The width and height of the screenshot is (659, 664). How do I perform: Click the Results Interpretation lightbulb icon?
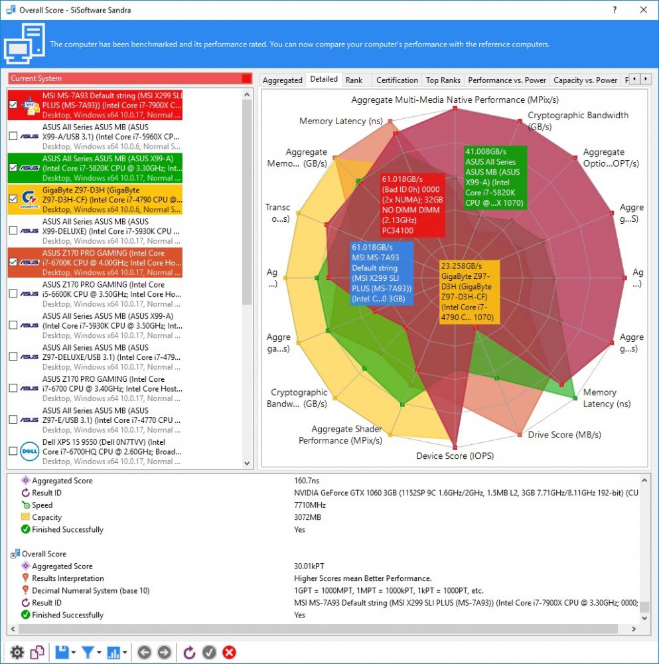click(25, 578)
